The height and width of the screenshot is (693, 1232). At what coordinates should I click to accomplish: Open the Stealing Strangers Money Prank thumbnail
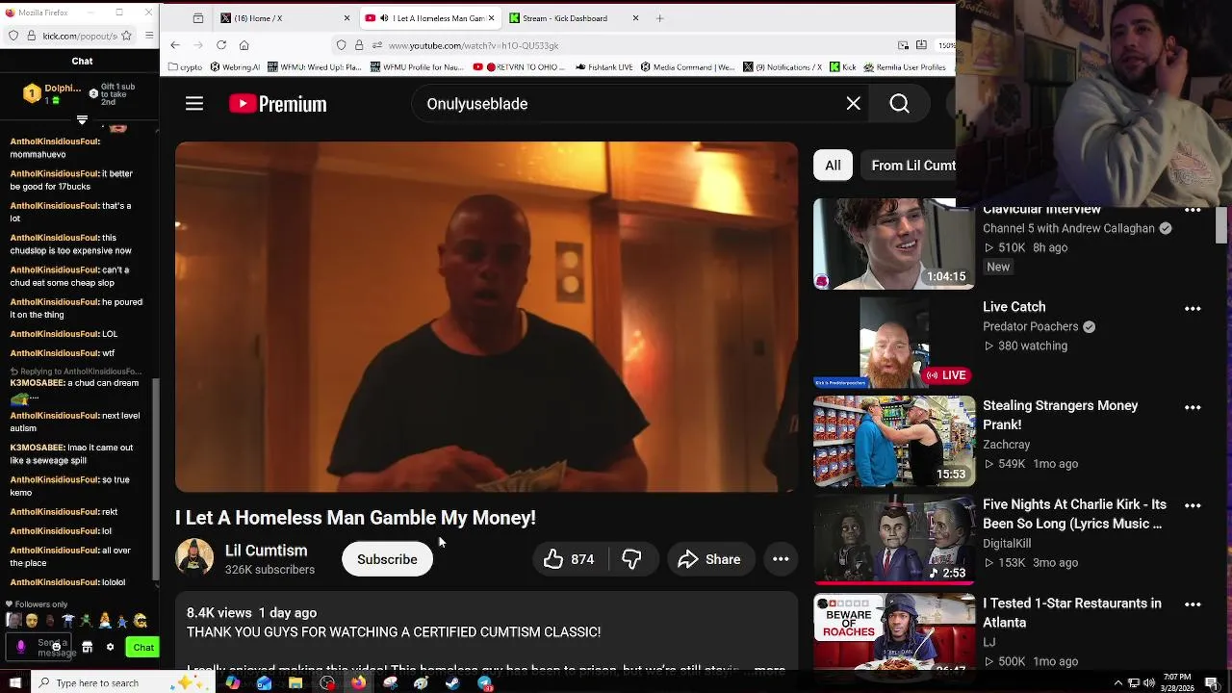click(893, 442)
